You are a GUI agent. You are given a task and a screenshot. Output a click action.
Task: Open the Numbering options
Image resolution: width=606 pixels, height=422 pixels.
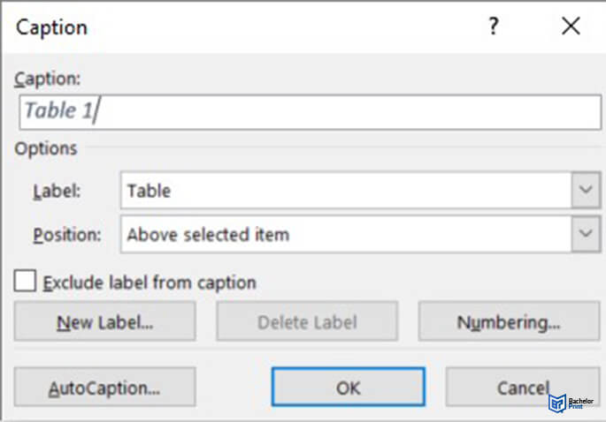pos(509,321)
